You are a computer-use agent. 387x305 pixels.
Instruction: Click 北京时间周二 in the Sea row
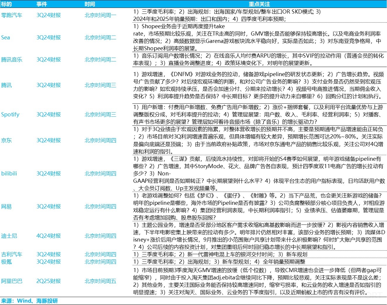tap(100, 38)
